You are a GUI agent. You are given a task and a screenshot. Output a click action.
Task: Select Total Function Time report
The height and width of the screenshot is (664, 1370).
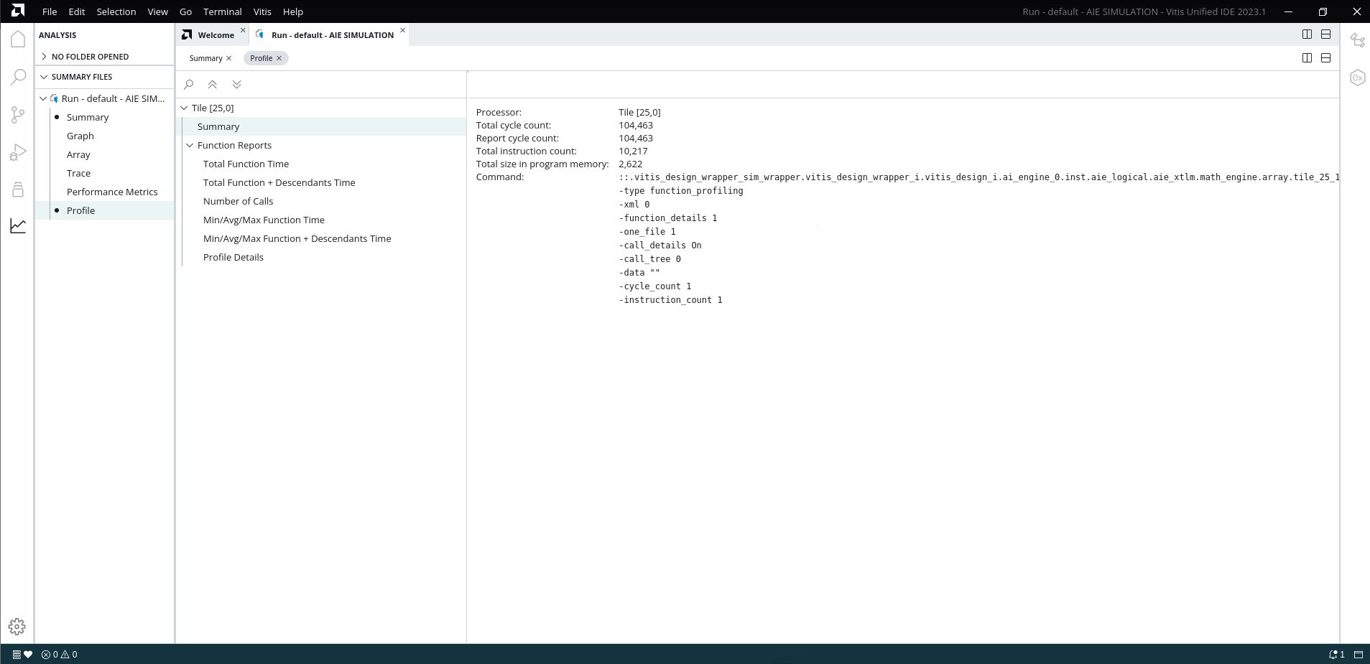click(x=246, y=164)
